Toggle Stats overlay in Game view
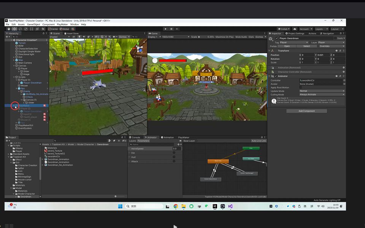The width and height of the screenshot is (365, 228). click(x=251, y=37)
